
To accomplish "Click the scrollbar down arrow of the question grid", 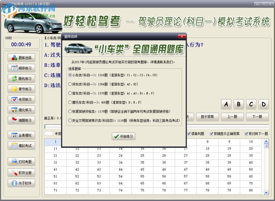I will pos(266,192).
